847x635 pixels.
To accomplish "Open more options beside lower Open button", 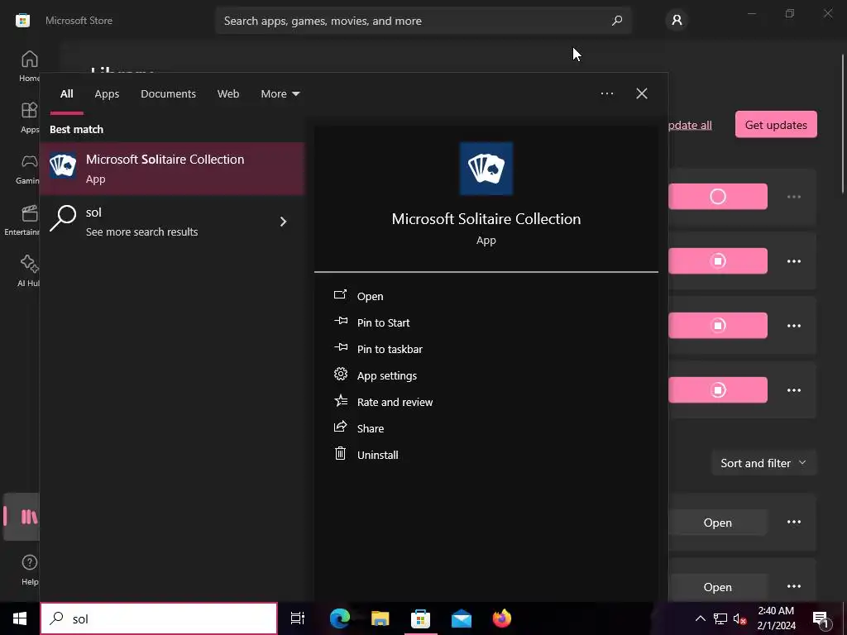I will [x=793, y=586].
